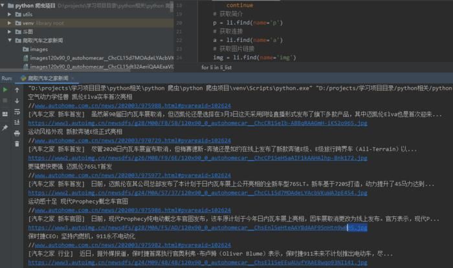
Task: Collapse the 爬取汽车之家新闻 folder
Action: pos(10,40)
